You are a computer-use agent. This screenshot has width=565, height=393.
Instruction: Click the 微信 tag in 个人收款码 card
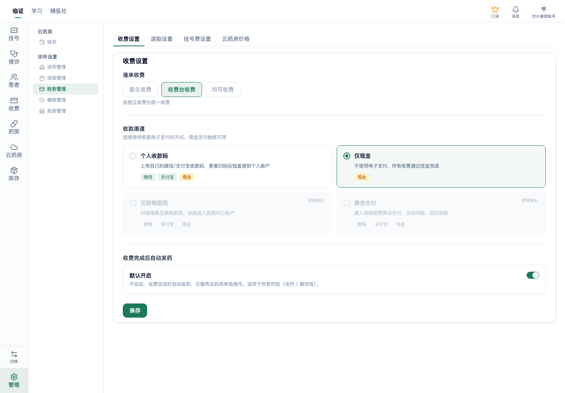[x=148, y=177]
